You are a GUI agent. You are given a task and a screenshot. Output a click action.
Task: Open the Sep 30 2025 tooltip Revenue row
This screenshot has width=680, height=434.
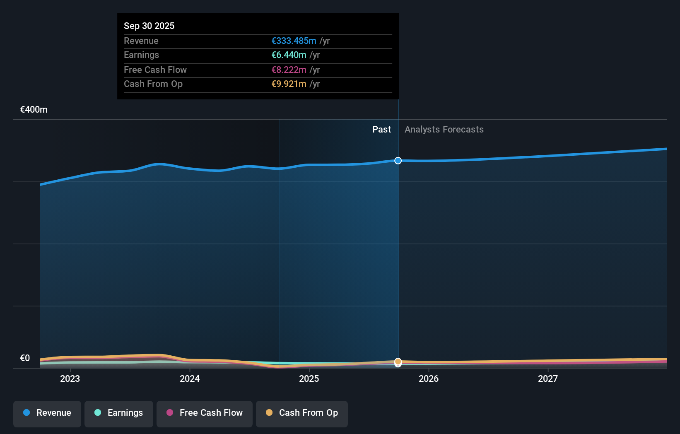click(x=258, y=41)
